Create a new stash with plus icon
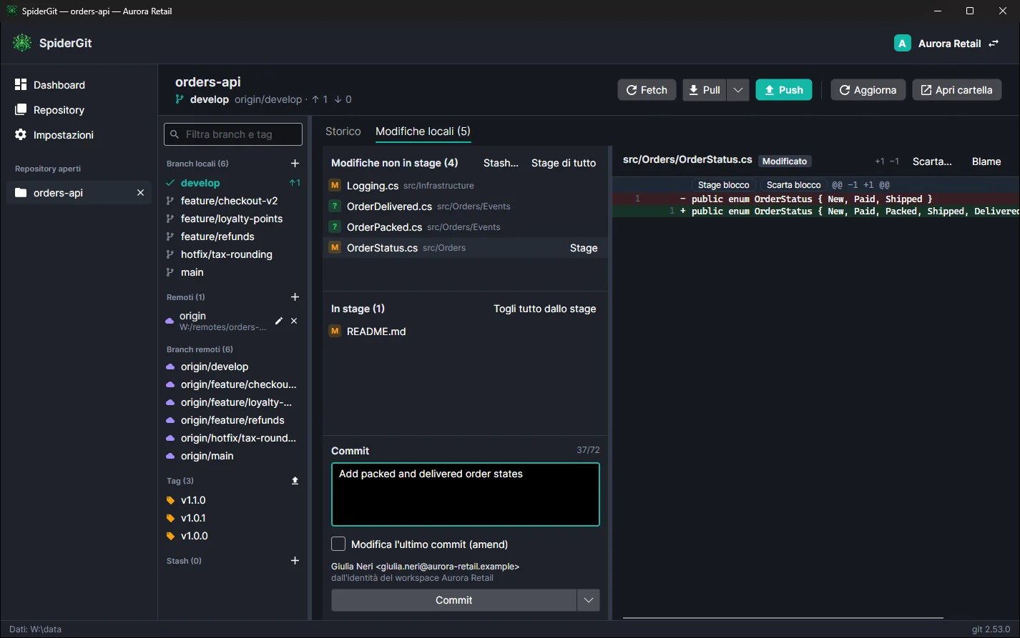The width and height of the screenshot is (1020, 638). coord(295,561)
